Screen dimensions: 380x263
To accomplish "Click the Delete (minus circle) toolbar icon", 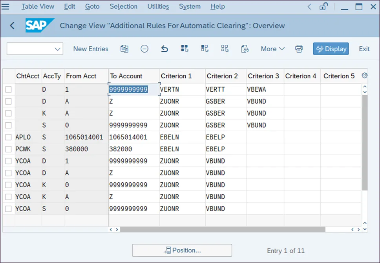I will (x=144, y=49).
